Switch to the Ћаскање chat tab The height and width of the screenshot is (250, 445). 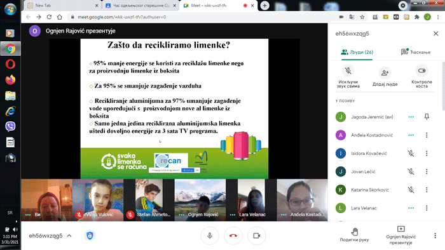click(x=416, y=52)
